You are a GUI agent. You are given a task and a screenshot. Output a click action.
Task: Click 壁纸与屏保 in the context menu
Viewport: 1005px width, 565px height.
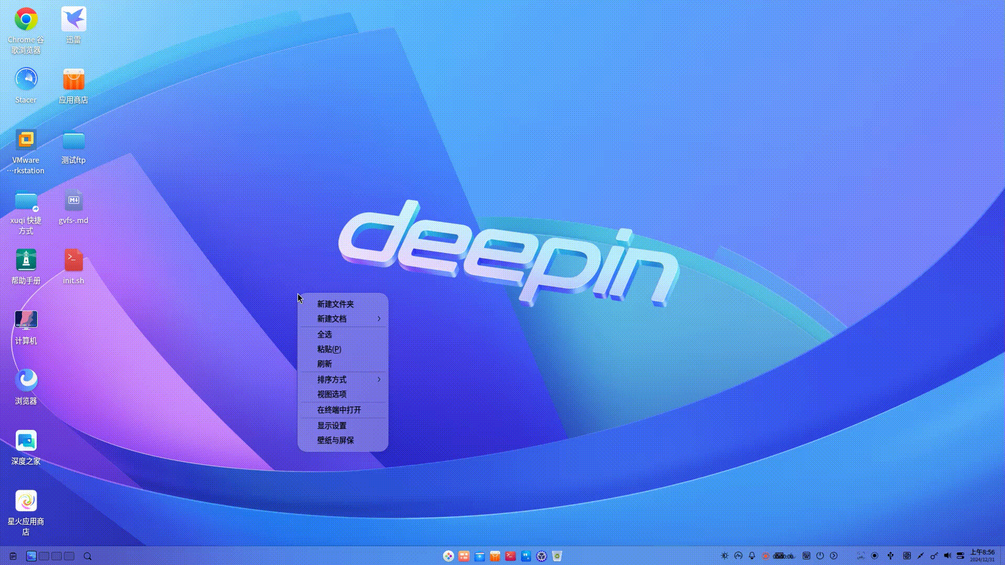[x=335, y=440]
